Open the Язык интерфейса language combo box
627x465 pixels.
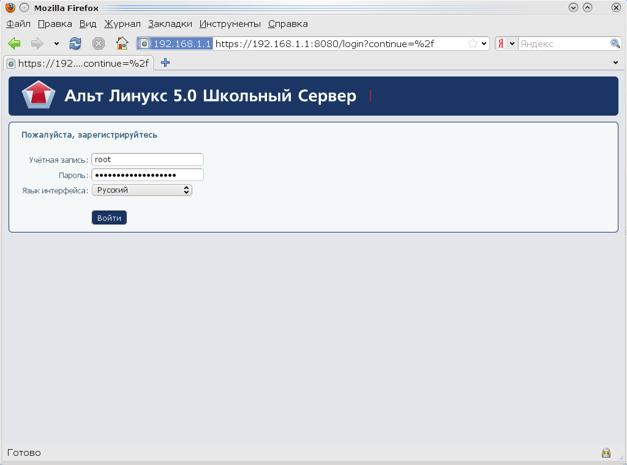point(142,190)
